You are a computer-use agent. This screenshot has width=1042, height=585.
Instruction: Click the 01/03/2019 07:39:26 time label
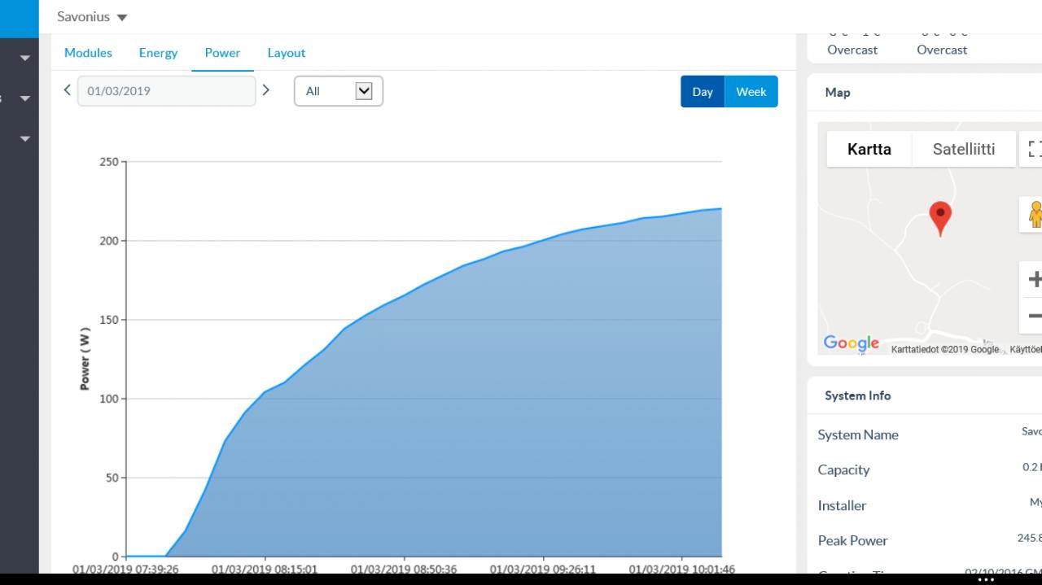(125, 569)
